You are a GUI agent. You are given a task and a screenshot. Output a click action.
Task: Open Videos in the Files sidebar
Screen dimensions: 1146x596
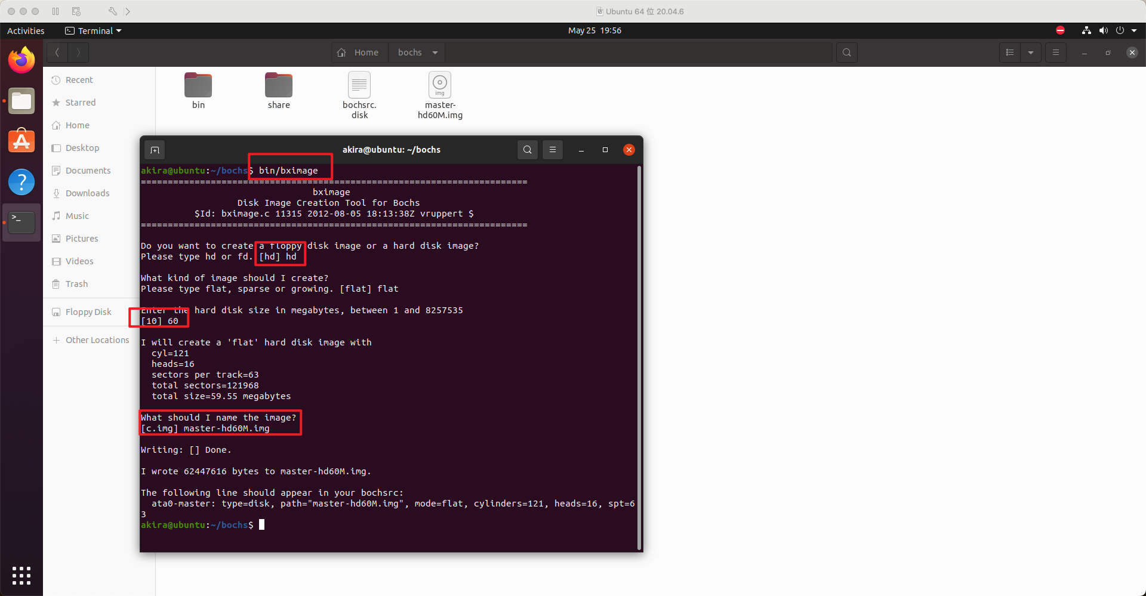click(79, 261)
